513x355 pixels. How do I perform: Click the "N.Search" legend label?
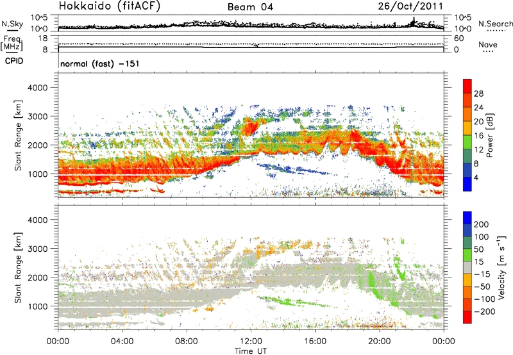pyautogui.click(x=495, y=24)
